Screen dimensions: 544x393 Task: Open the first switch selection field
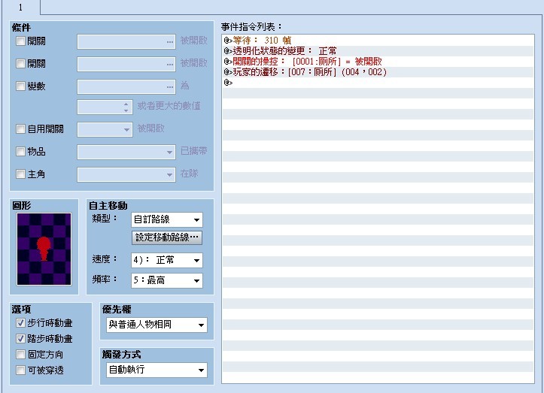[126, 41]
